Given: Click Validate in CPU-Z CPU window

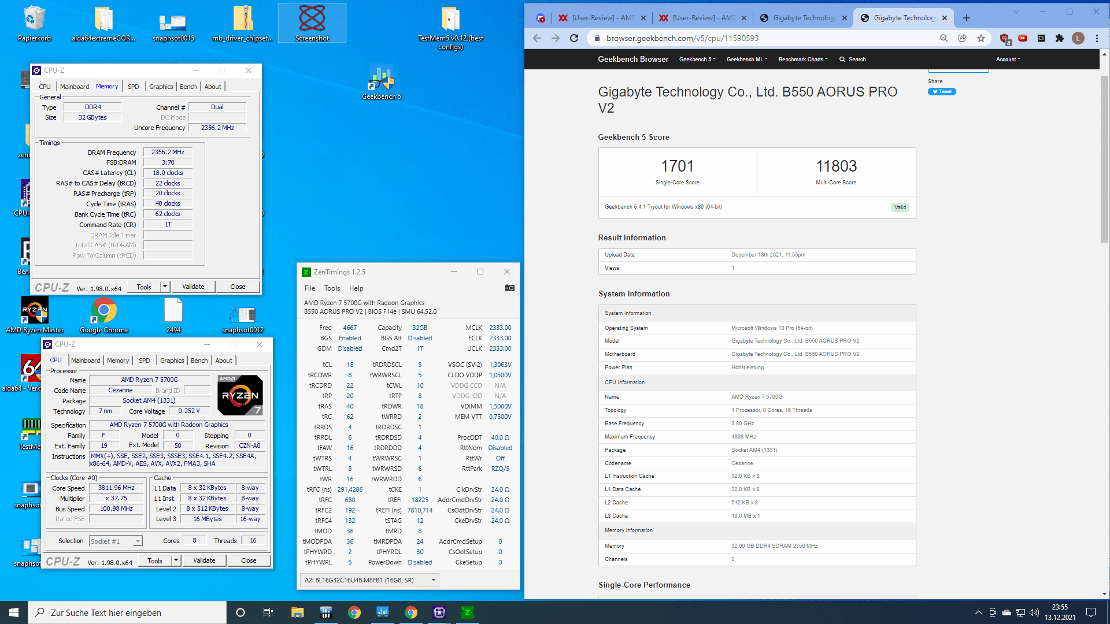Looking at the screenshot, I should [204, 560].
